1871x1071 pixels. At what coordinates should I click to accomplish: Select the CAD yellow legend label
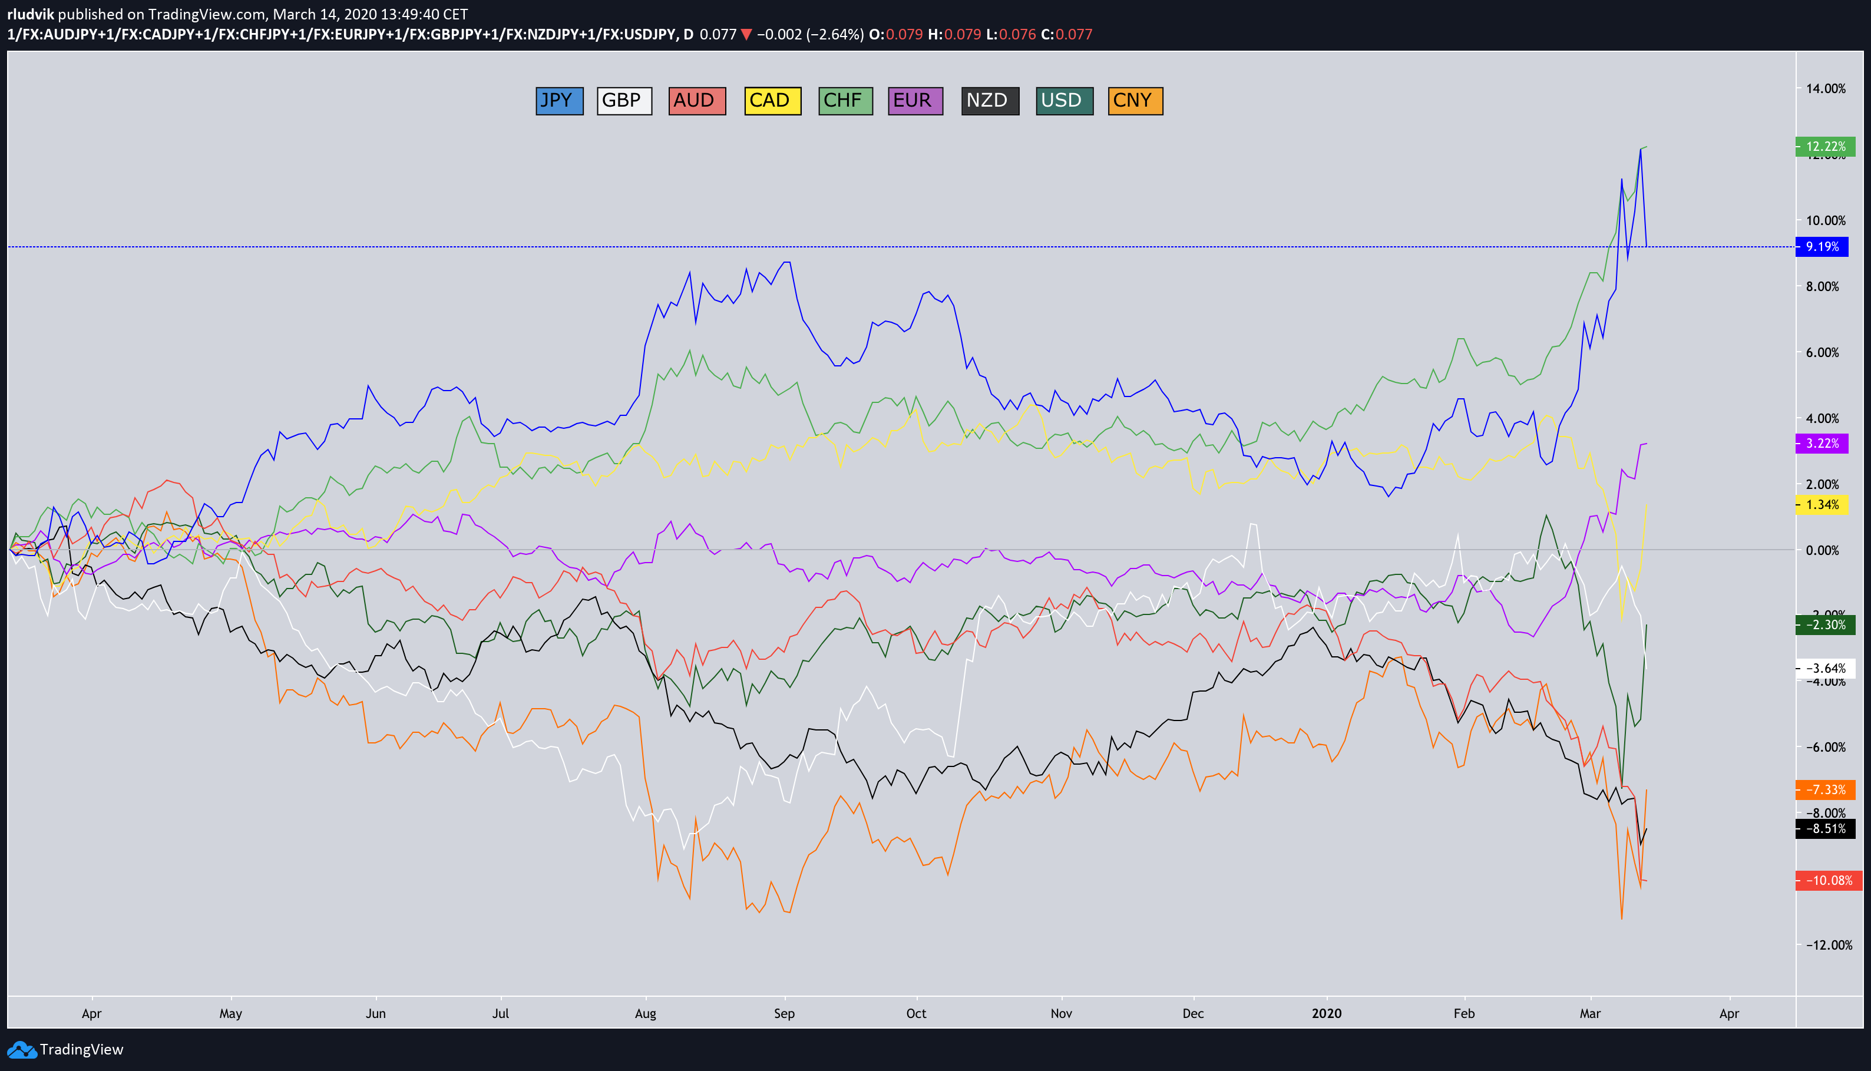772,101
